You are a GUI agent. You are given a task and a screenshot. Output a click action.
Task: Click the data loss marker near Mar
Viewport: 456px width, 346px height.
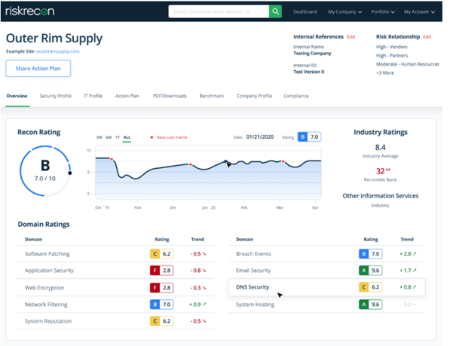[x=283, y=161]
